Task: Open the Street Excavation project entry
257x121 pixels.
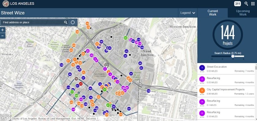Action: [x=226, y=69]
